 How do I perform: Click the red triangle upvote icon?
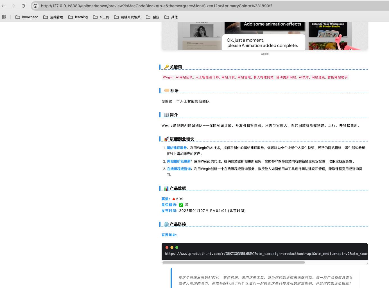[x=174, y=199]
